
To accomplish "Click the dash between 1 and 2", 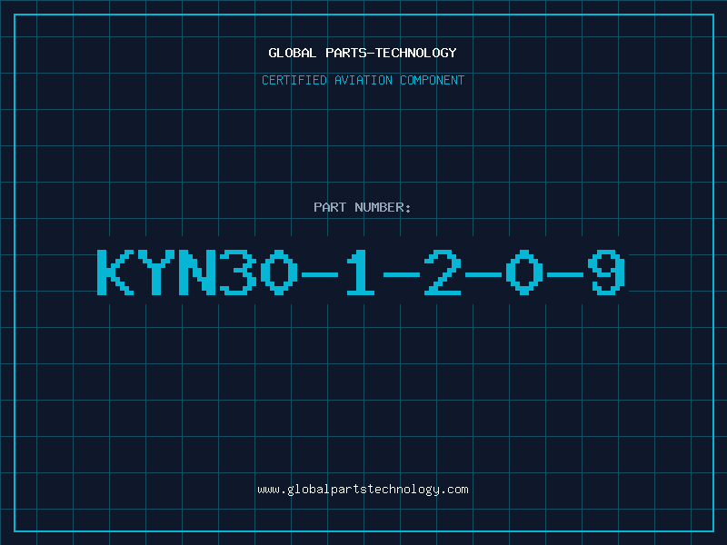I will pos(402,275).
